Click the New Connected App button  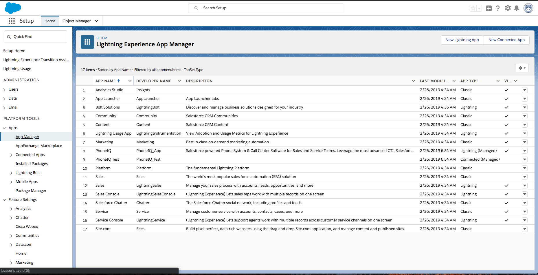506,40
